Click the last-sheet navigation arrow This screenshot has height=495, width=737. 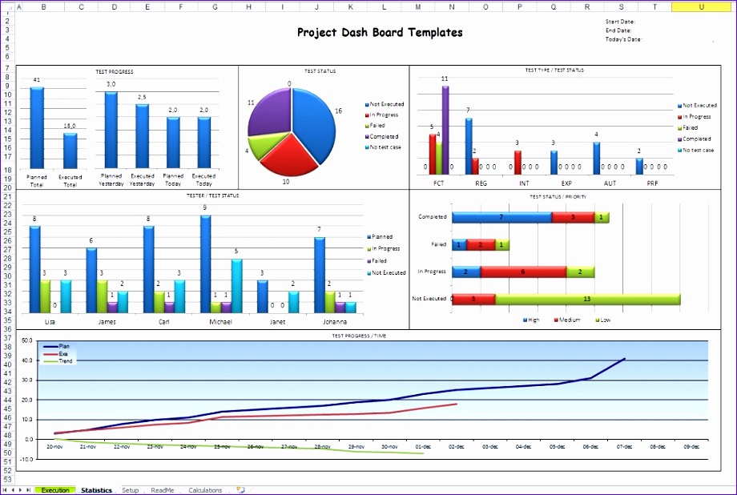pyautogui.click(x=29, y=489)
